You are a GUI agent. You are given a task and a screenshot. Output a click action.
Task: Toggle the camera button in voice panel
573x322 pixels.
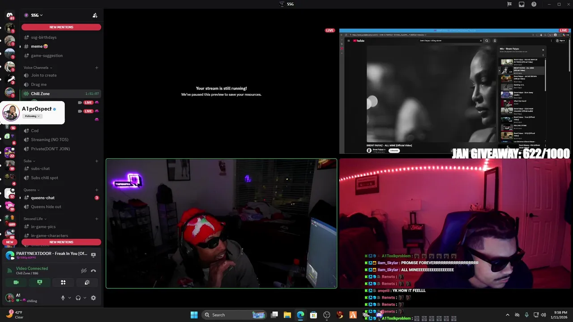[x=16, y=282]
